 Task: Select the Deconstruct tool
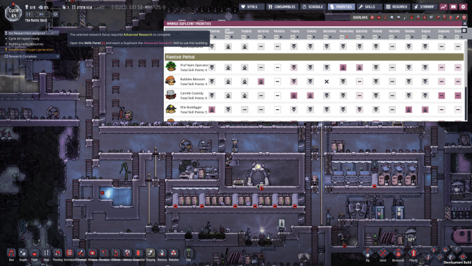coord(398,253)
